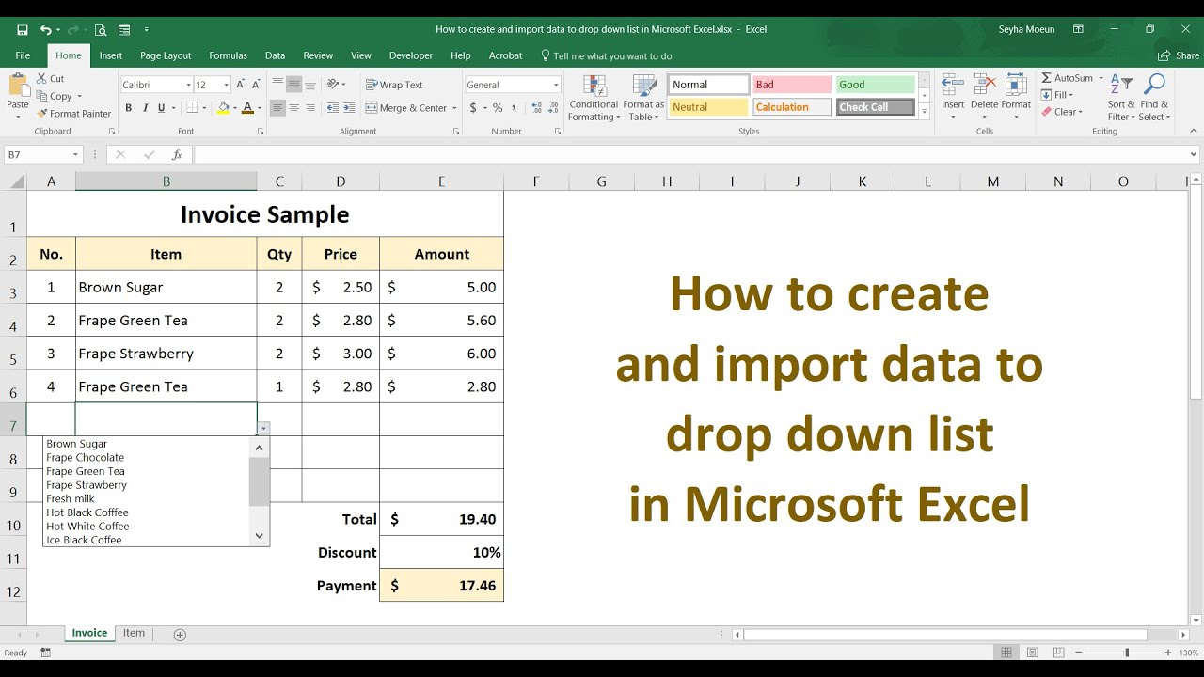Open the font name dropdown Calibri
The height and width of the screenshot is (677, 1204).
(188, 85)
